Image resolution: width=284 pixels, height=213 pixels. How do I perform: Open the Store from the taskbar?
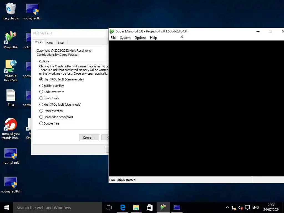point(149,207)
